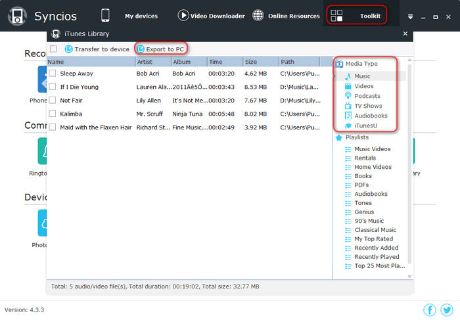This screenshot has height=320, width=460.
Task: Click the Syncios logo icon
Action: point(17,16)
